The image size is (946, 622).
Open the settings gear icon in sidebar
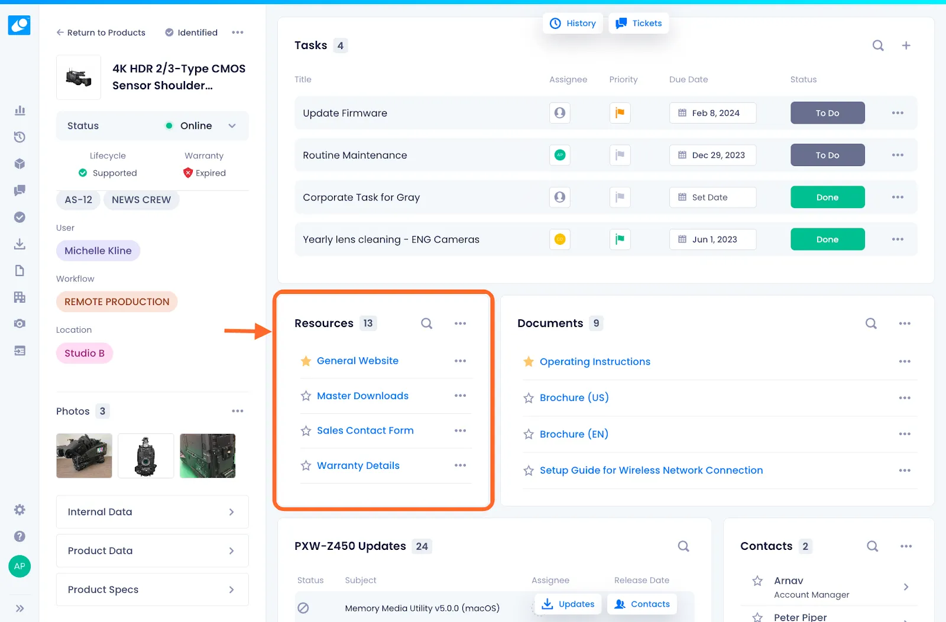click(x=20, y=510)
